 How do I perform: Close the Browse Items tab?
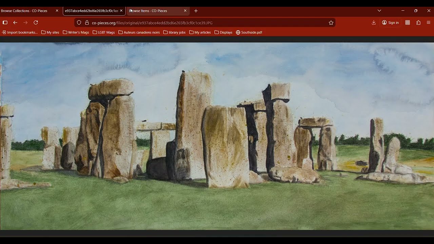[x=185, y=11]
